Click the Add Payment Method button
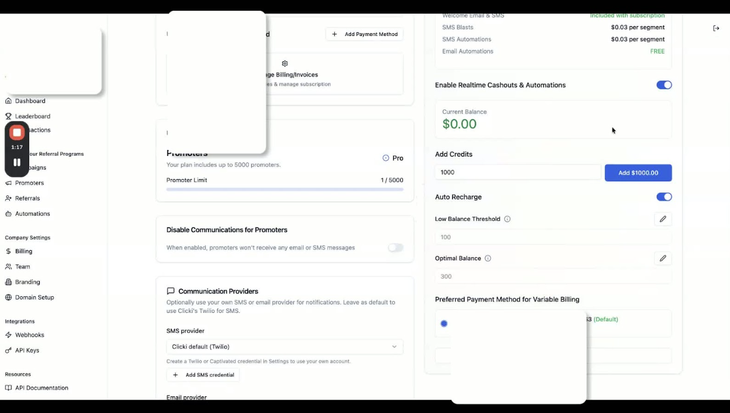Viewport: 730px width, 413px height. point(364,34)
